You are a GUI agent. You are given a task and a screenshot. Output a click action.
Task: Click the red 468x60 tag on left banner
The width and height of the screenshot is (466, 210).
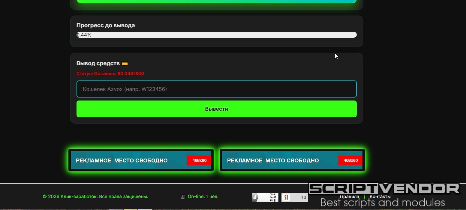(199, 160)
